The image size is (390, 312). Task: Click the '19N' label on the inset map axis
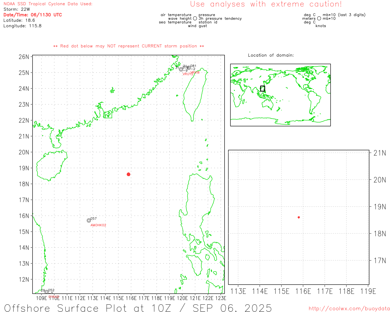[x=380, y=207]
